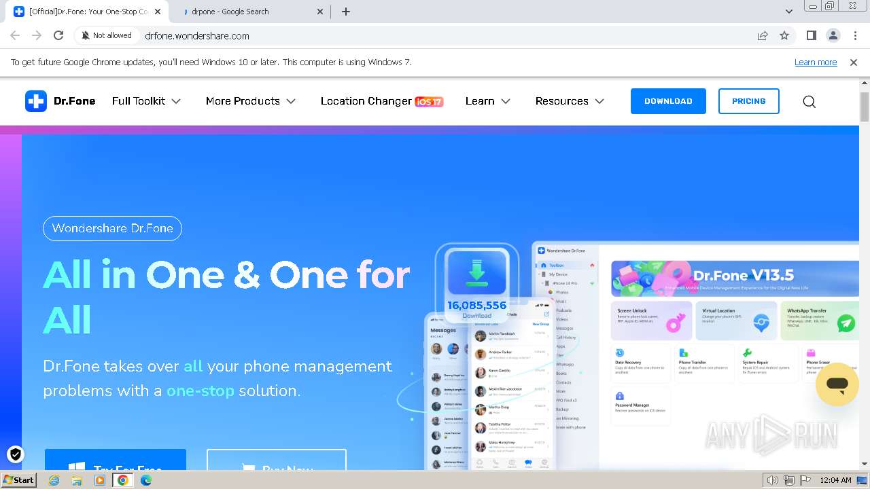
Task: Open the Chrome profile avatar
Action: 833,35
